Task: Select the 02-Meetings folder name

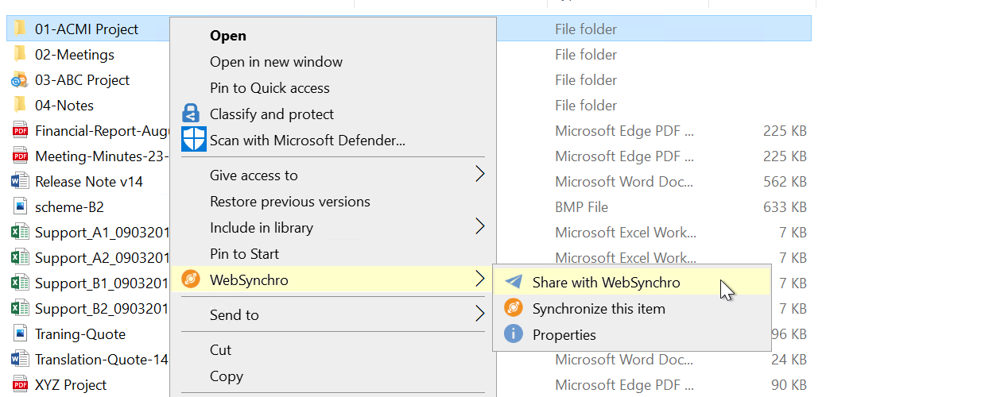Action: [x=75, y=54]
